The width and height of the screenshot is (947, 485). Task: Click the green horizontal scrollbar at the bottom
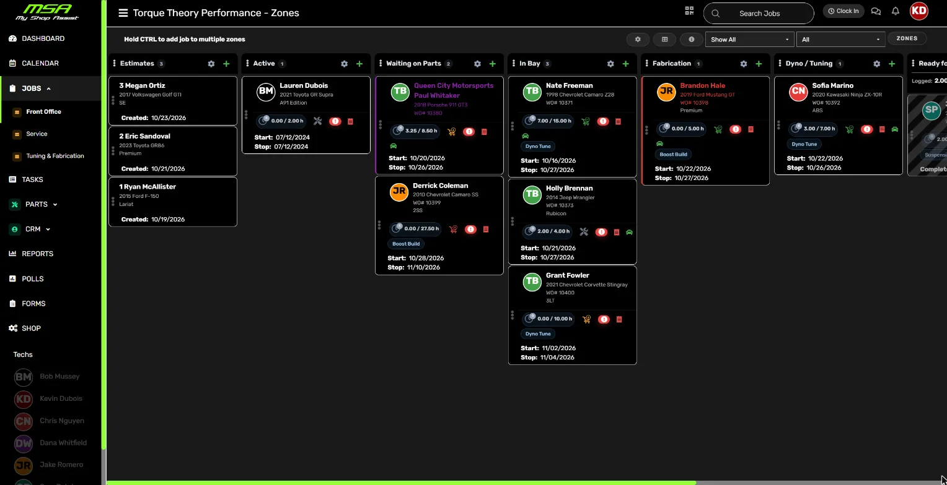[402, 483]
